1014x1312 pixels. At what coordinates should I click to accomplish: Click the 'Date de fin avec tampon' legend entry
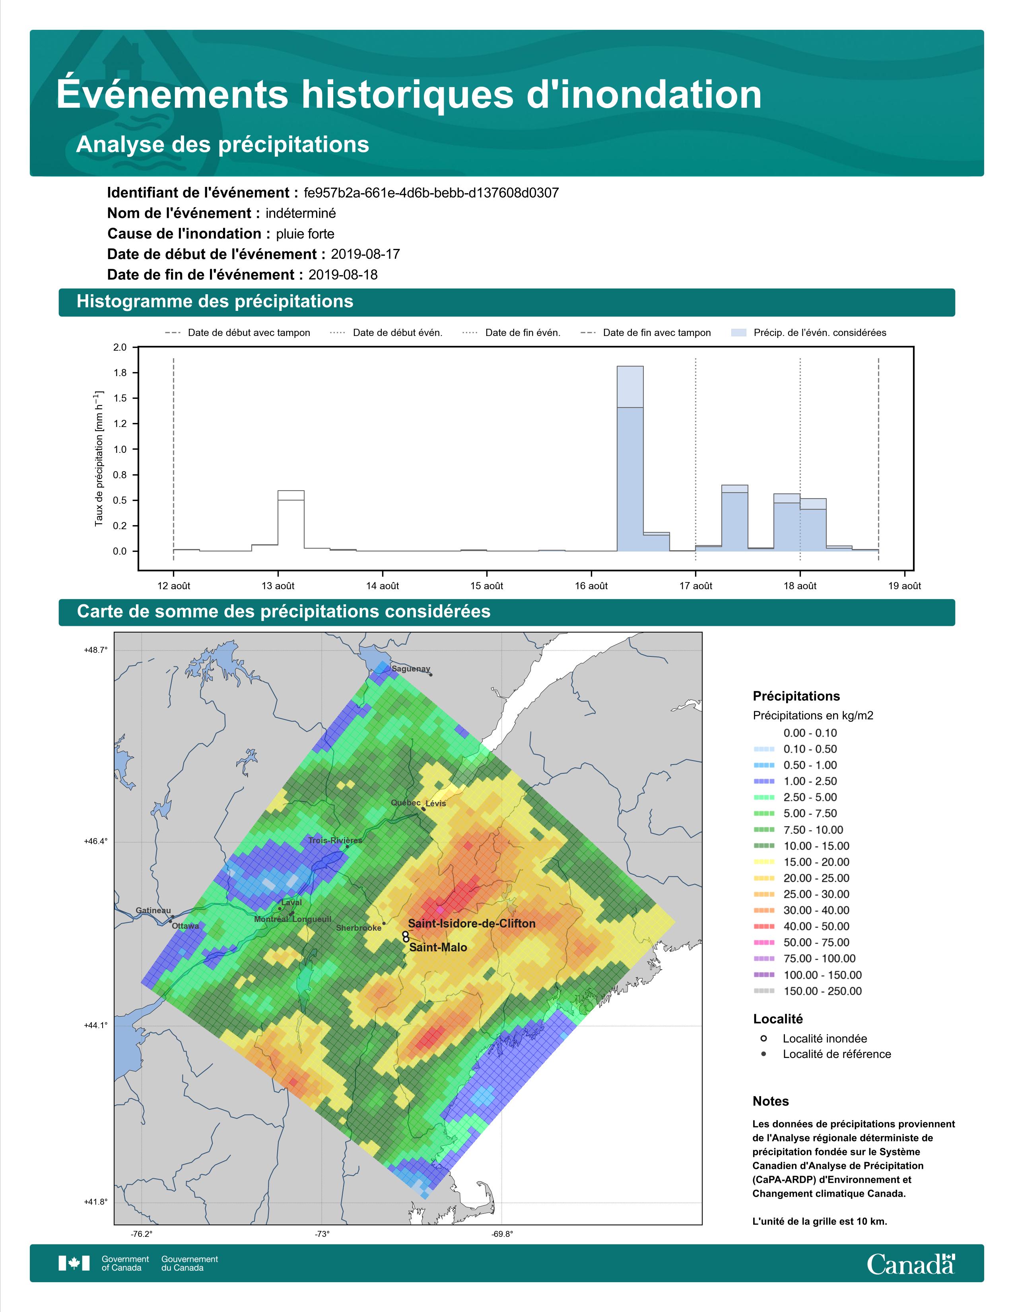point(646,333)
